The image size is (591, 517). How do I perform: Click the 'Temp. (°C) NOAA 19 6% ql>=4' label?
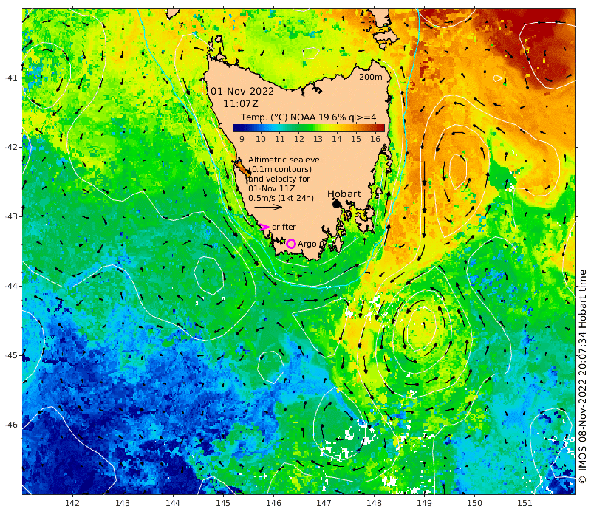coord(309,117)
